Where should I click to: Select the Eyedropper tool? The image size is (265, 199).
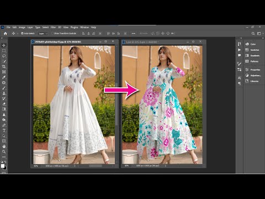(x=4, y=77)
